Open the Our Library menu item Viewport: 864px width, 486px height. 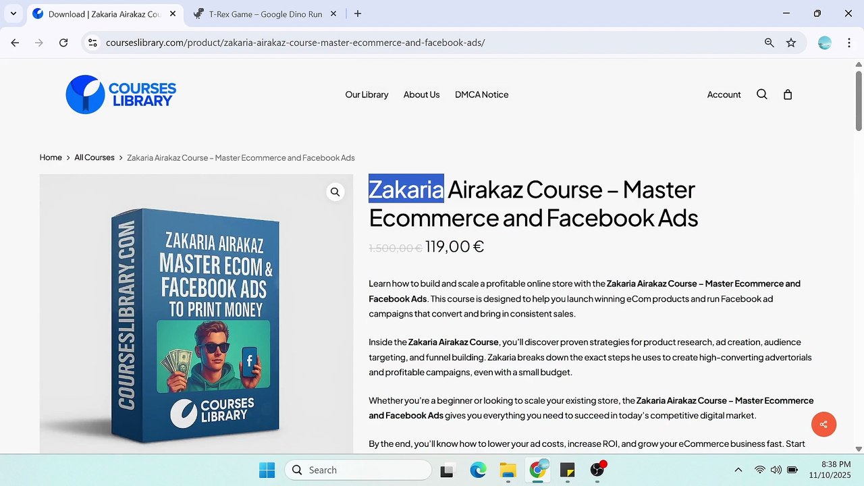(x=367, y=94)
